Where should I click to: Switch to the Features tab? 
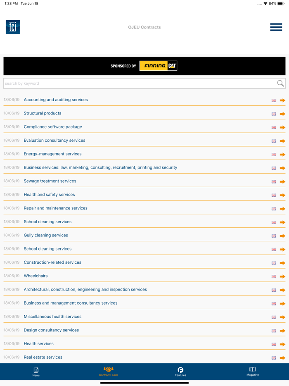tap(180, 372)
